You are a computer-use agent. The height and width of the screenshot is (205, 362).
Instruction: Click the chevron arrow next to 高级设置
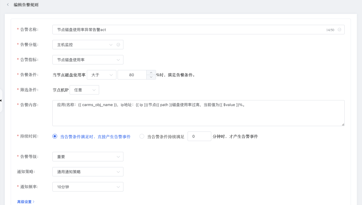pyautogui.click(x=34, y=202)
